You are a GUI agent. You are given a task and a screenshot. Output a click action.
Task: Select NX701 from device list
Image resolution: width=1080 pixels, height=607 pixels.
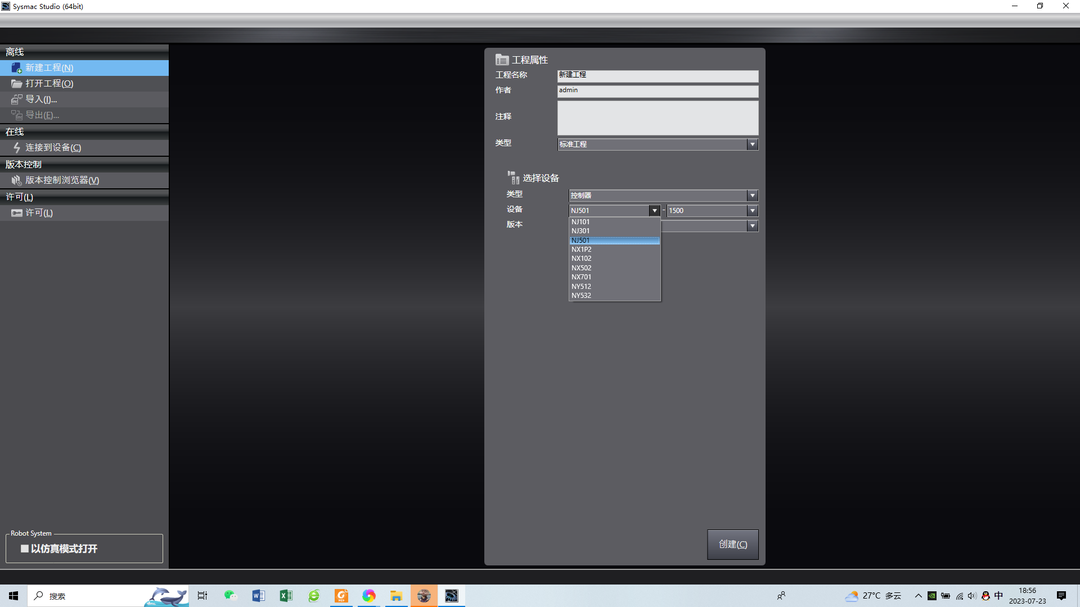pyautogui.click(x=615, y=277)
